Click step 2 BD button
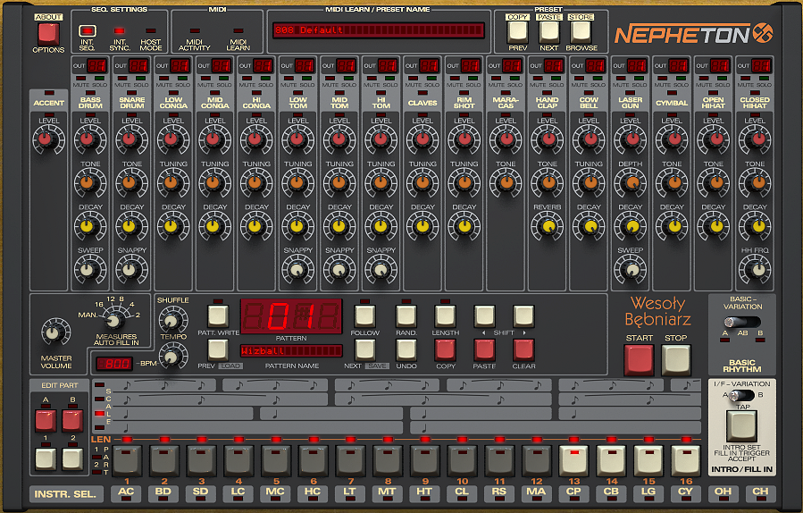The image size is (803, 513). pyautogui.click(x=163, y=459)
